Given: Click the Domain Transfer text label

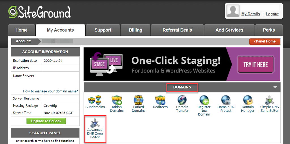Looking at the screenshot, I should 182,109.
